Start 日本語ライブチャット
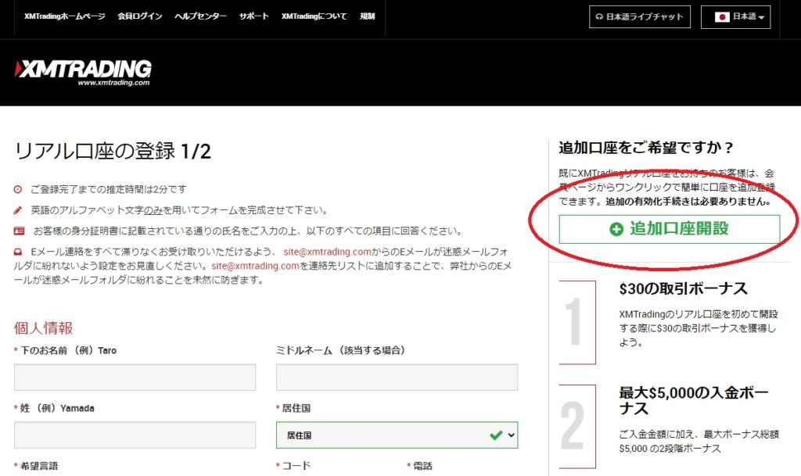 [x=639, y=16]
